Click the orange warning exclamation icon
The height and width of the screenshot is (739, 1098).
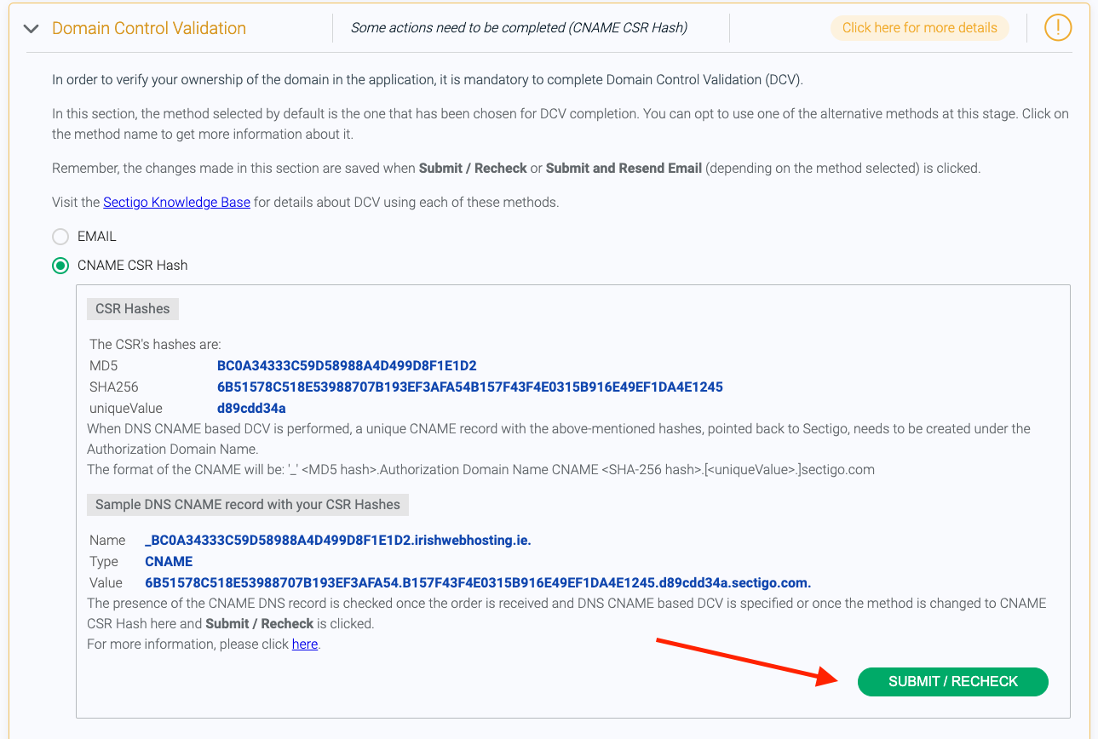(1058, 28)
